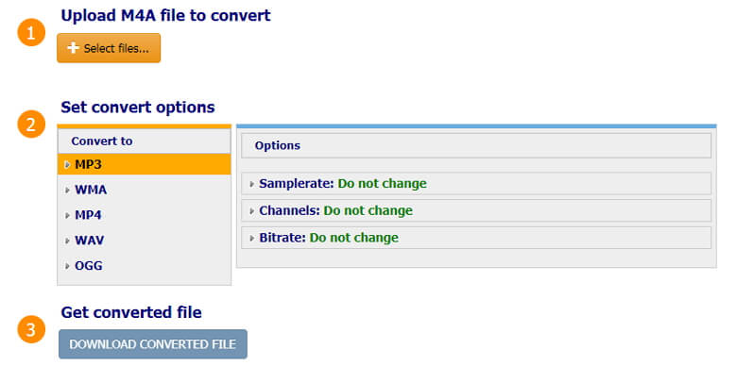Click the Select files upload button
The image size is (737, 366).
click(109, 48)
